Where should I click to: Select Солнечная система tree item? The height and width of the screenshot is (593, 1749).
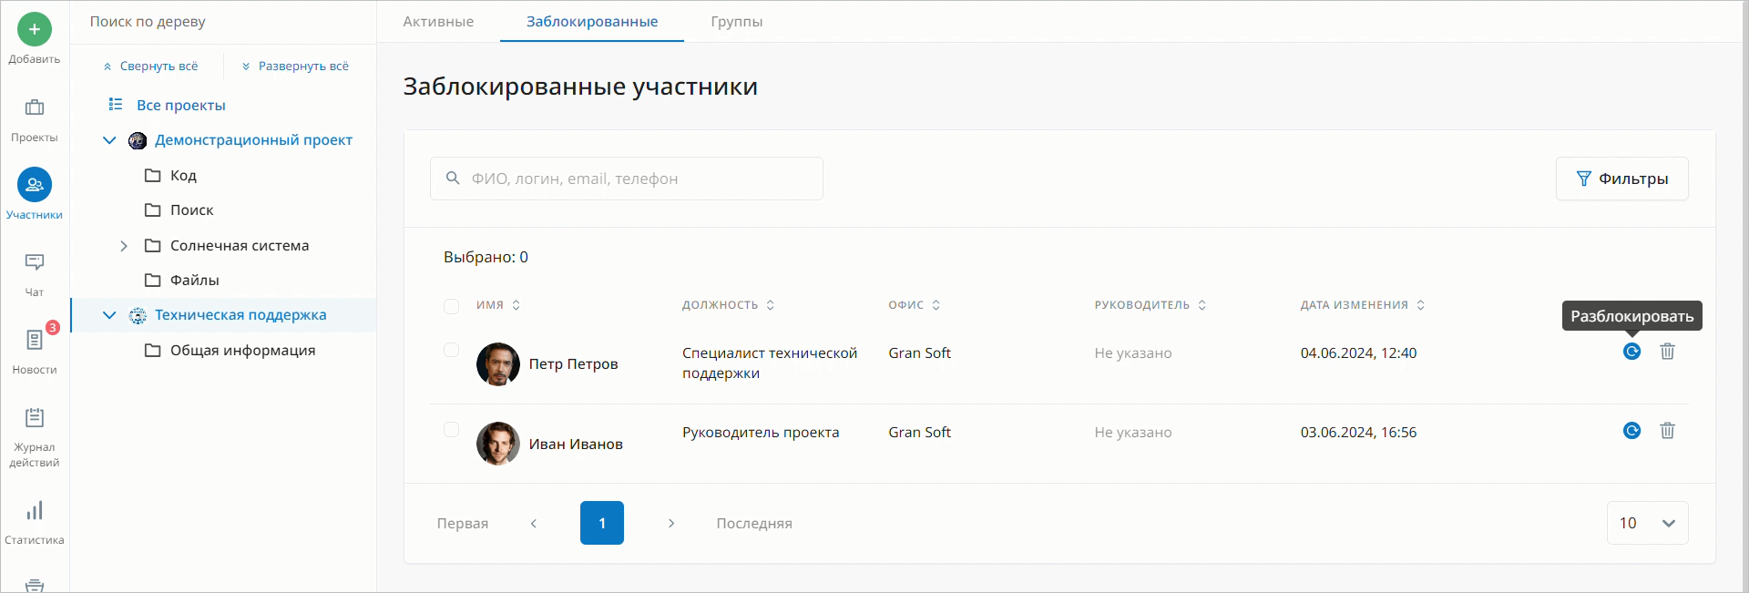tap(240, 246)
